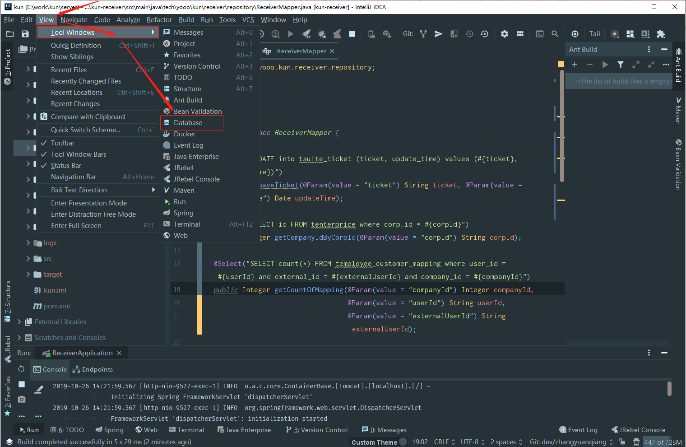This screenshot has width=686, height=447.
Task: Expand all icon in Ant Build panel
Action: point(636,65)
